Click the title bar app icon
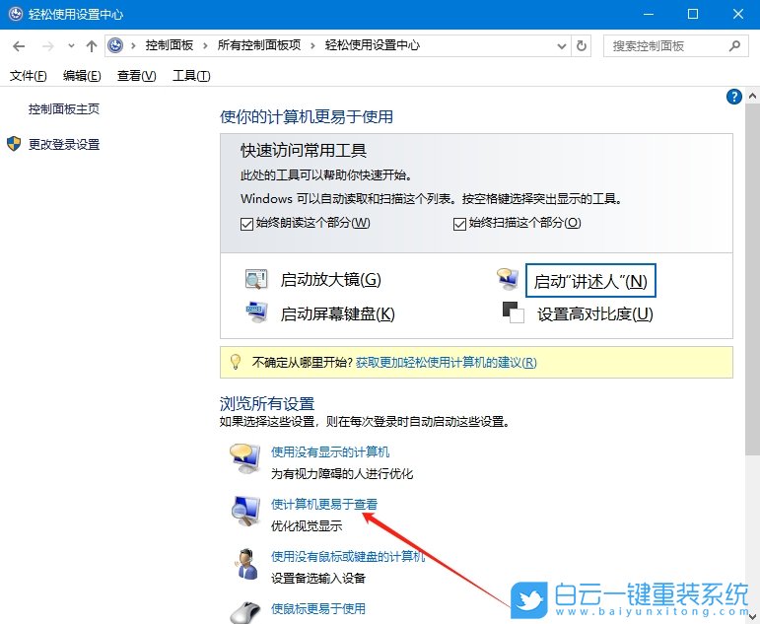This screenshot has height=624, width=760. pos(16,14)
